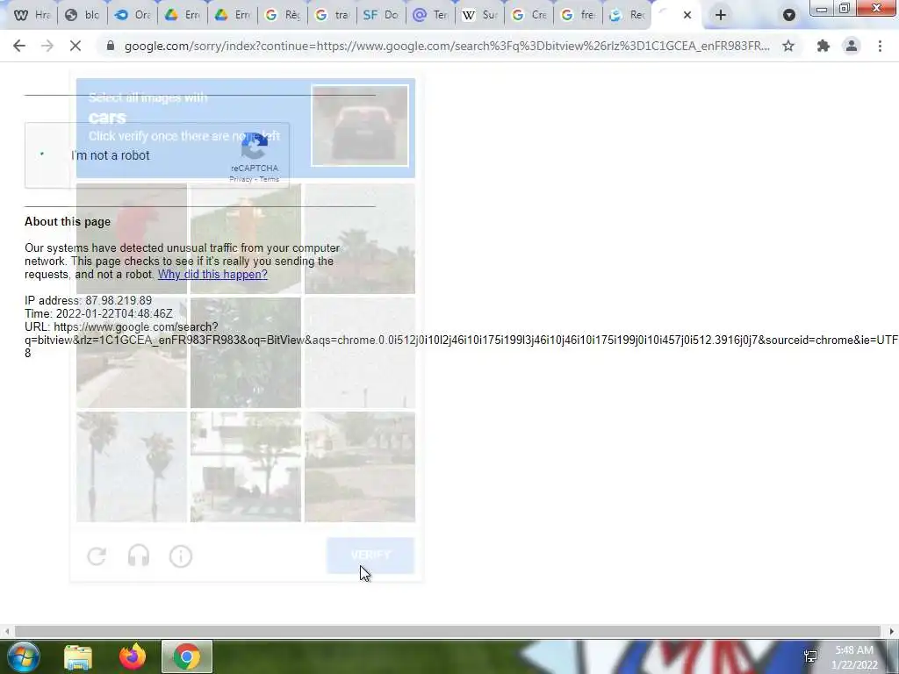Bookmark this page with the star
899x674 pixels.
pos(788,46)
